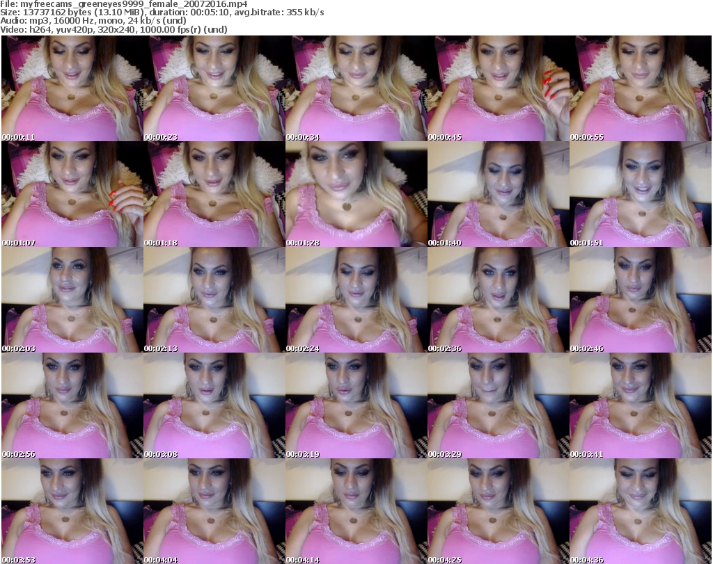Open the frame timestamped 00:04:36
Viewport: 713px width, 564px height.
[641, 511]
